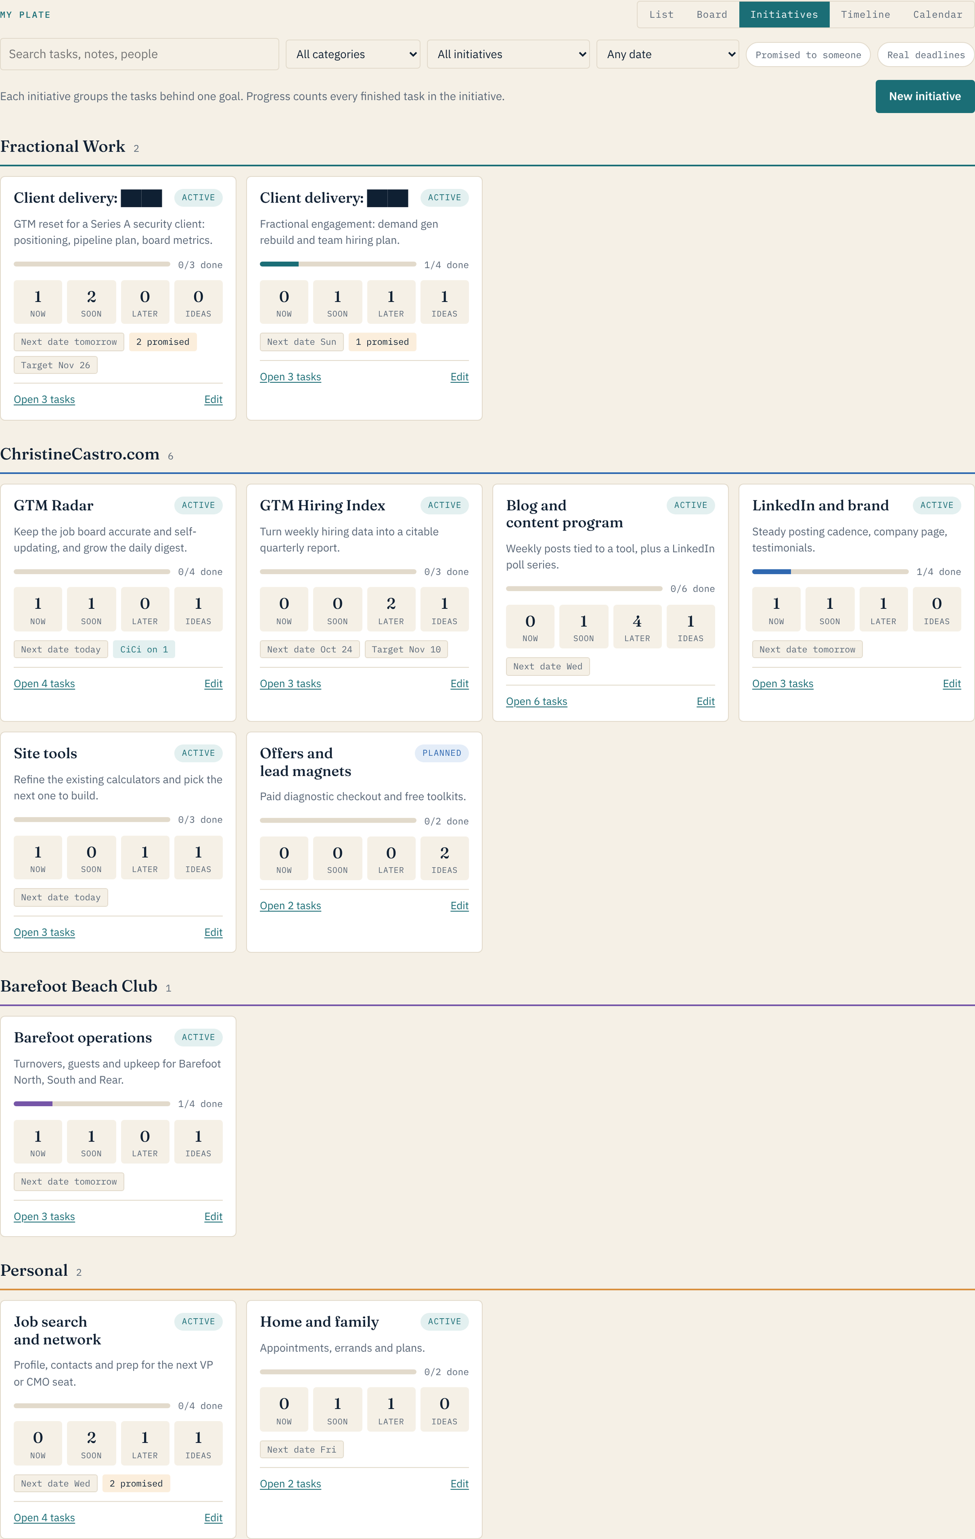Viewport: 975px width, 1539px height.
Task: Focus the search tasks, notes, people field
Action: [139, 54]
